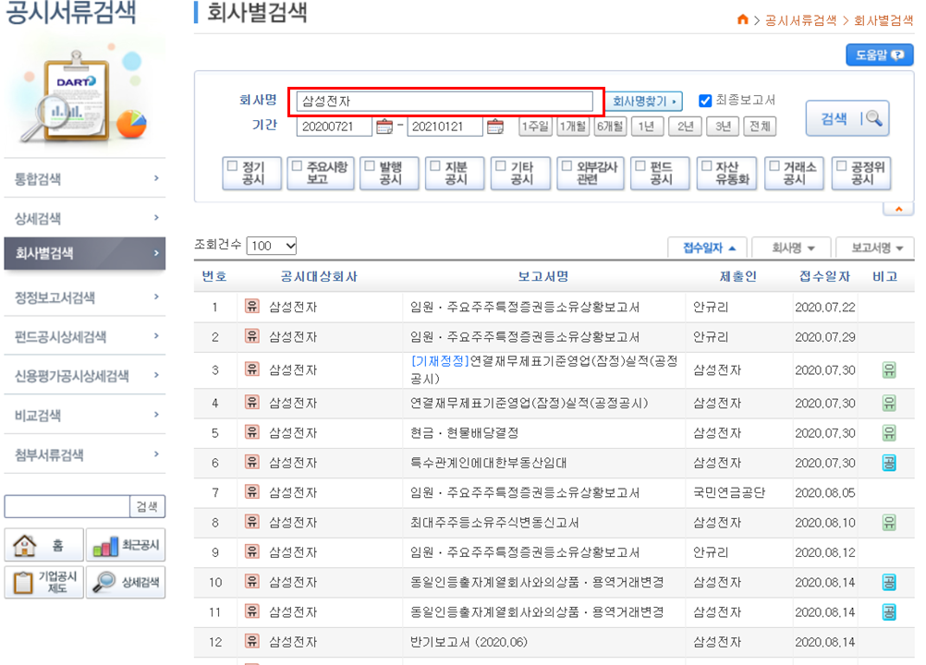Image resolution: width=926 pixels, height=665 pixels.
Task: Click the start date field 20200721
Action: pyautogui.click(x=335, y=127)
